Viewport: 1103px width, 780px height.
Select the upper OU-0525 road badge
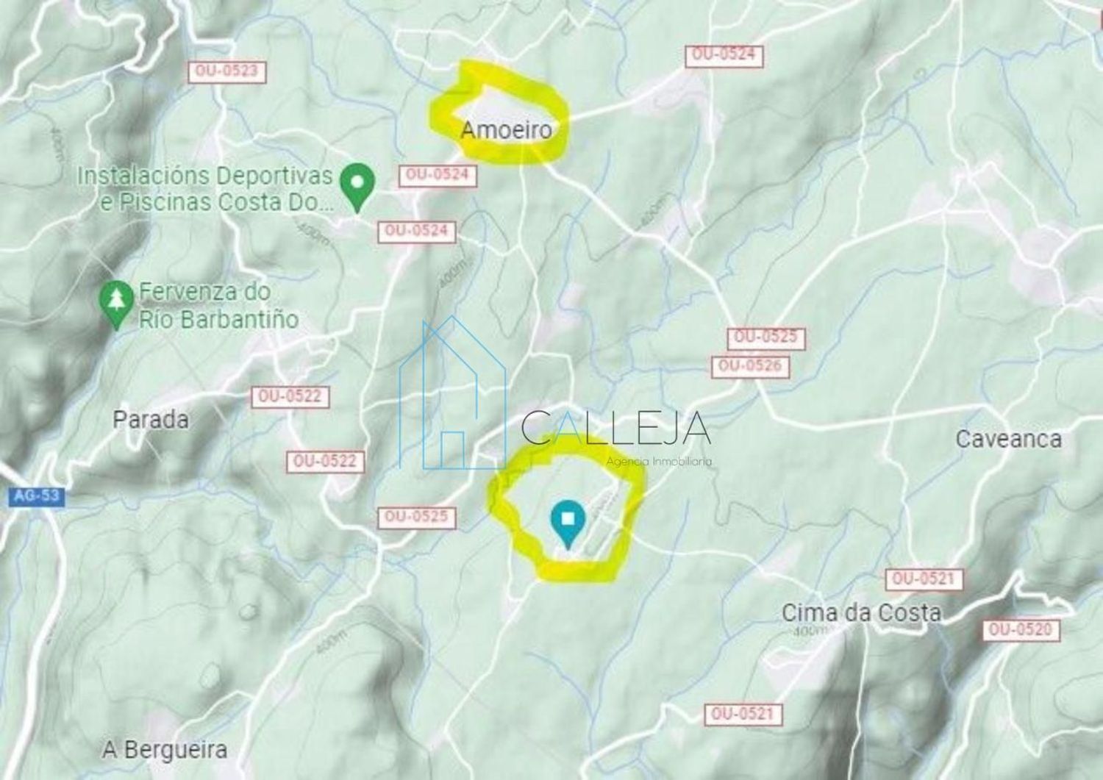coord(766,337)
